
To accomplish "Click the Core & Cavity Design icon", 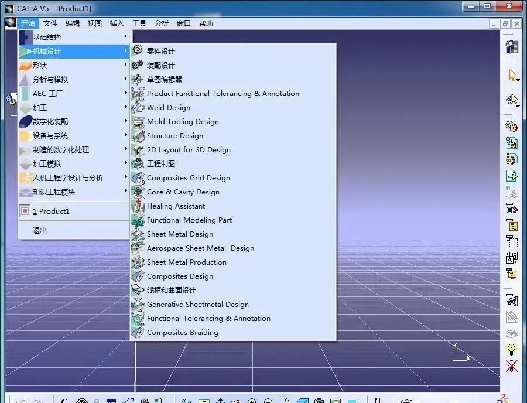I will click(x=138, y=192).
